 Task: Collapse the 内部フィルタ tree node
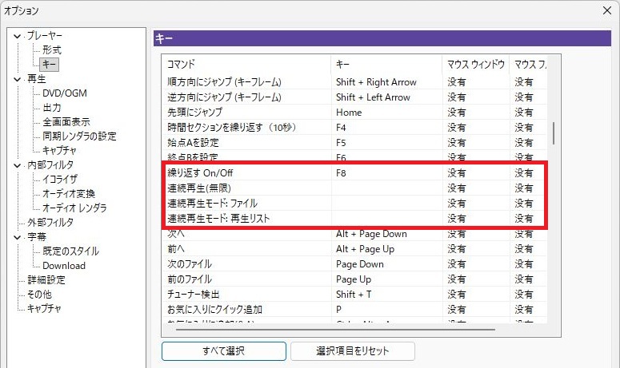18,165
